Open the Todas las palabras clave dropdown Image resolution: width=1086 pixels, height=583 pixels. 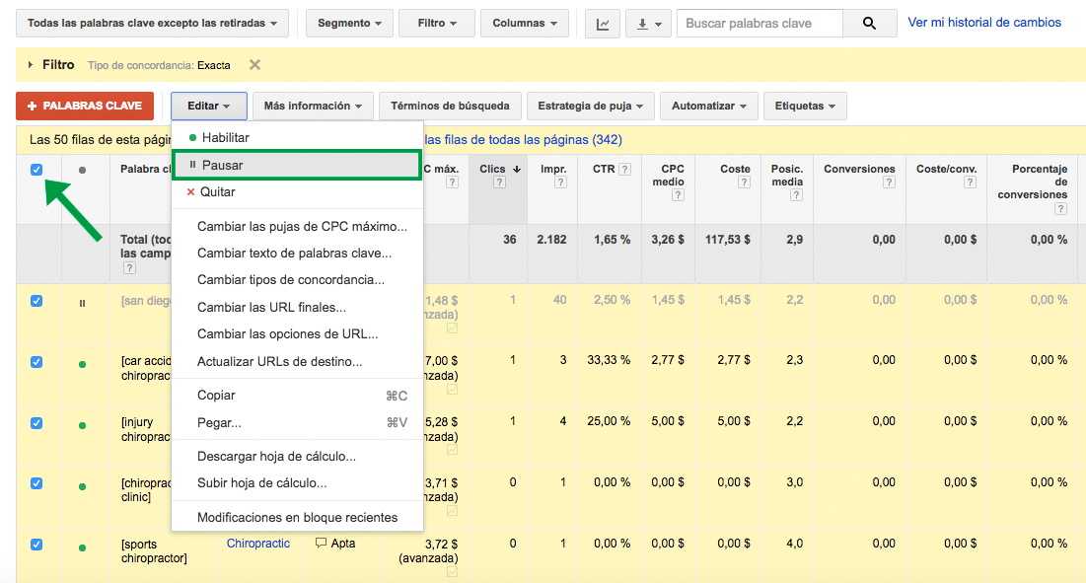152,24
